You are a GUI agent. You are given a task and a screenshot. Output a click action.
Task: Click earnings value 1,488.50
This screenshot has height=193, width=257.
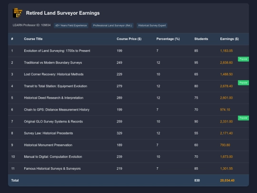pos(227,74)
